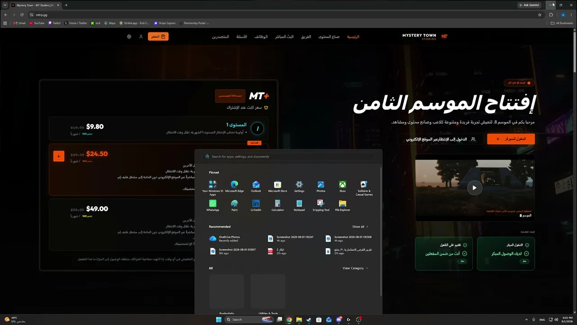Select the $9.80 المستوى 1 plan card

pos(158,128)
